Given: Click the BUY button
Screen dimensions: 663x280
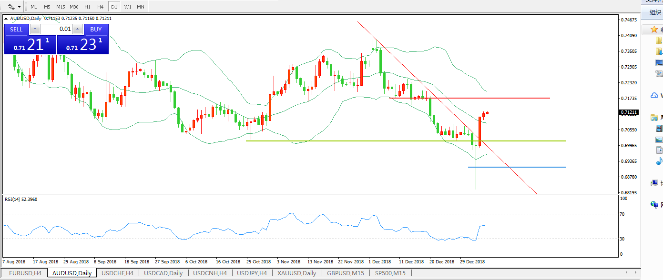Looking at the screenshot, I should tap(96, 29).
